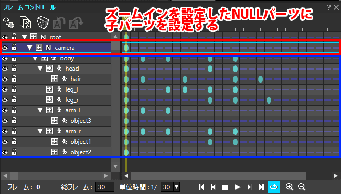Viewport: 341px width, 194px height.
Task: Hide the root part with eye icon
Action: [x=5, y=37]
